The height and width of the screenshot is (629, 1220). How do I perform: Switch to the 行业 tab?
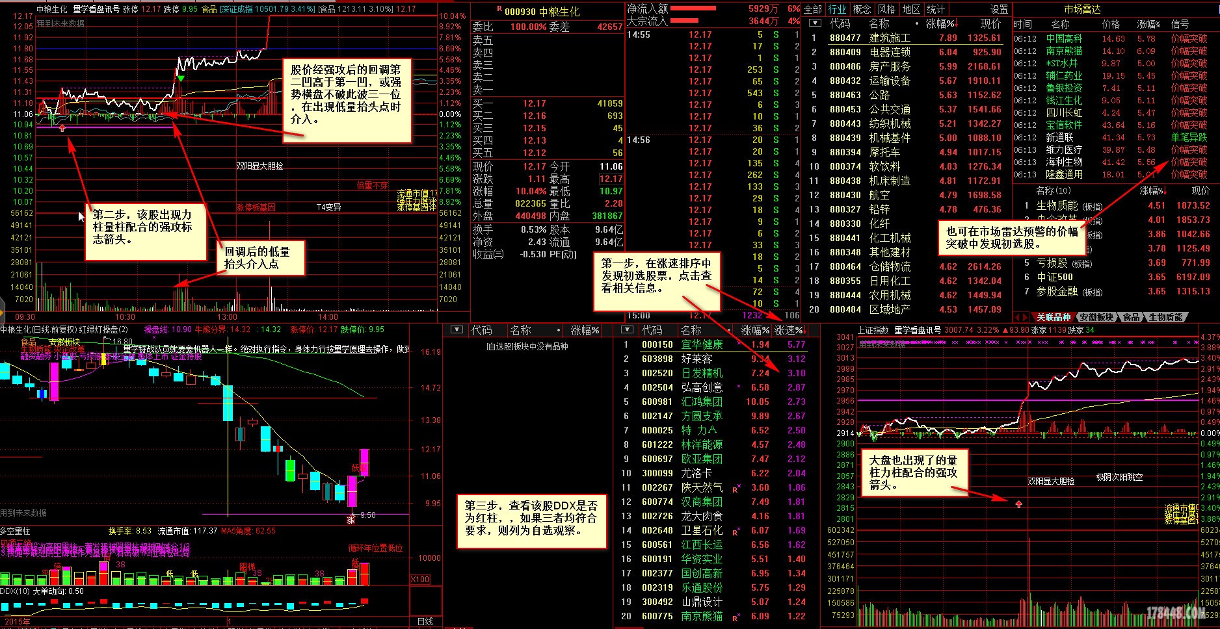837,9
